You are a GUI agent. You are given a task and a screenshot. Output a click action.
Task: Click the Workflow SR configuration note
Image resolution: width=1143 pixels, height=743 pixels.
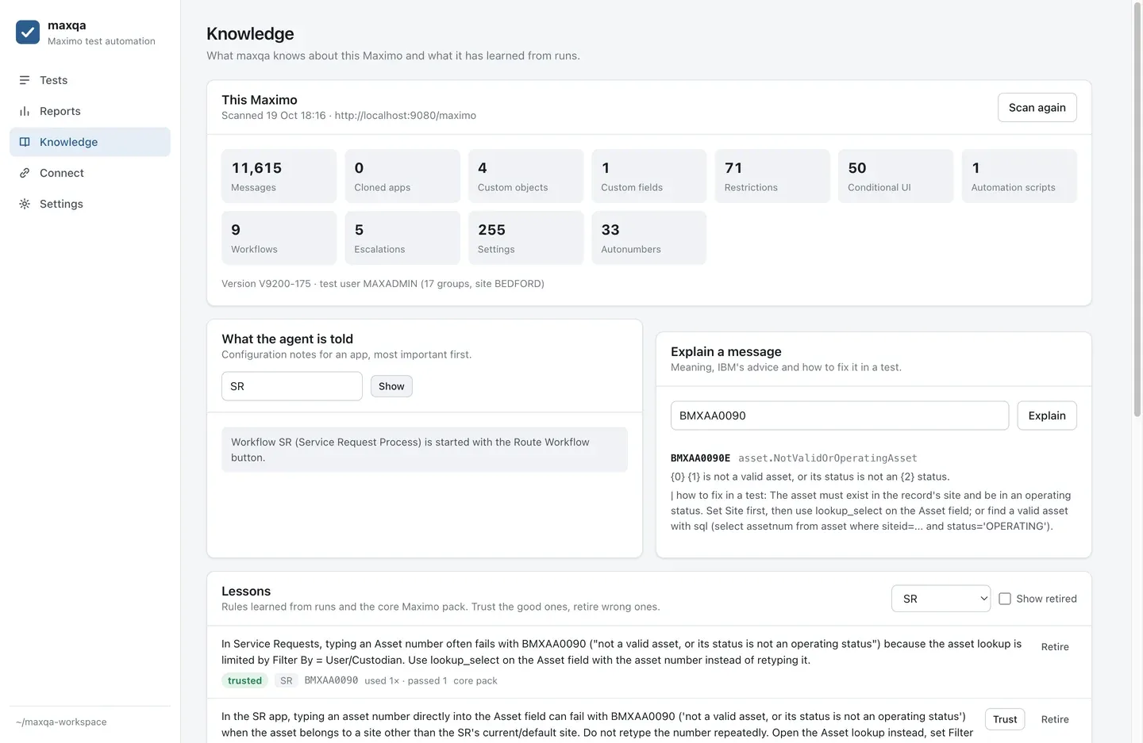pyautogui.click(x=425, y=450)
